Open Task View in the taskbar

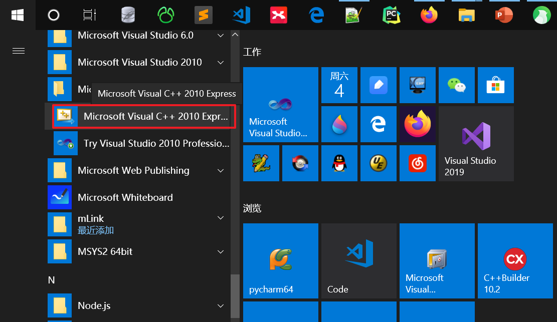(90, 15)
